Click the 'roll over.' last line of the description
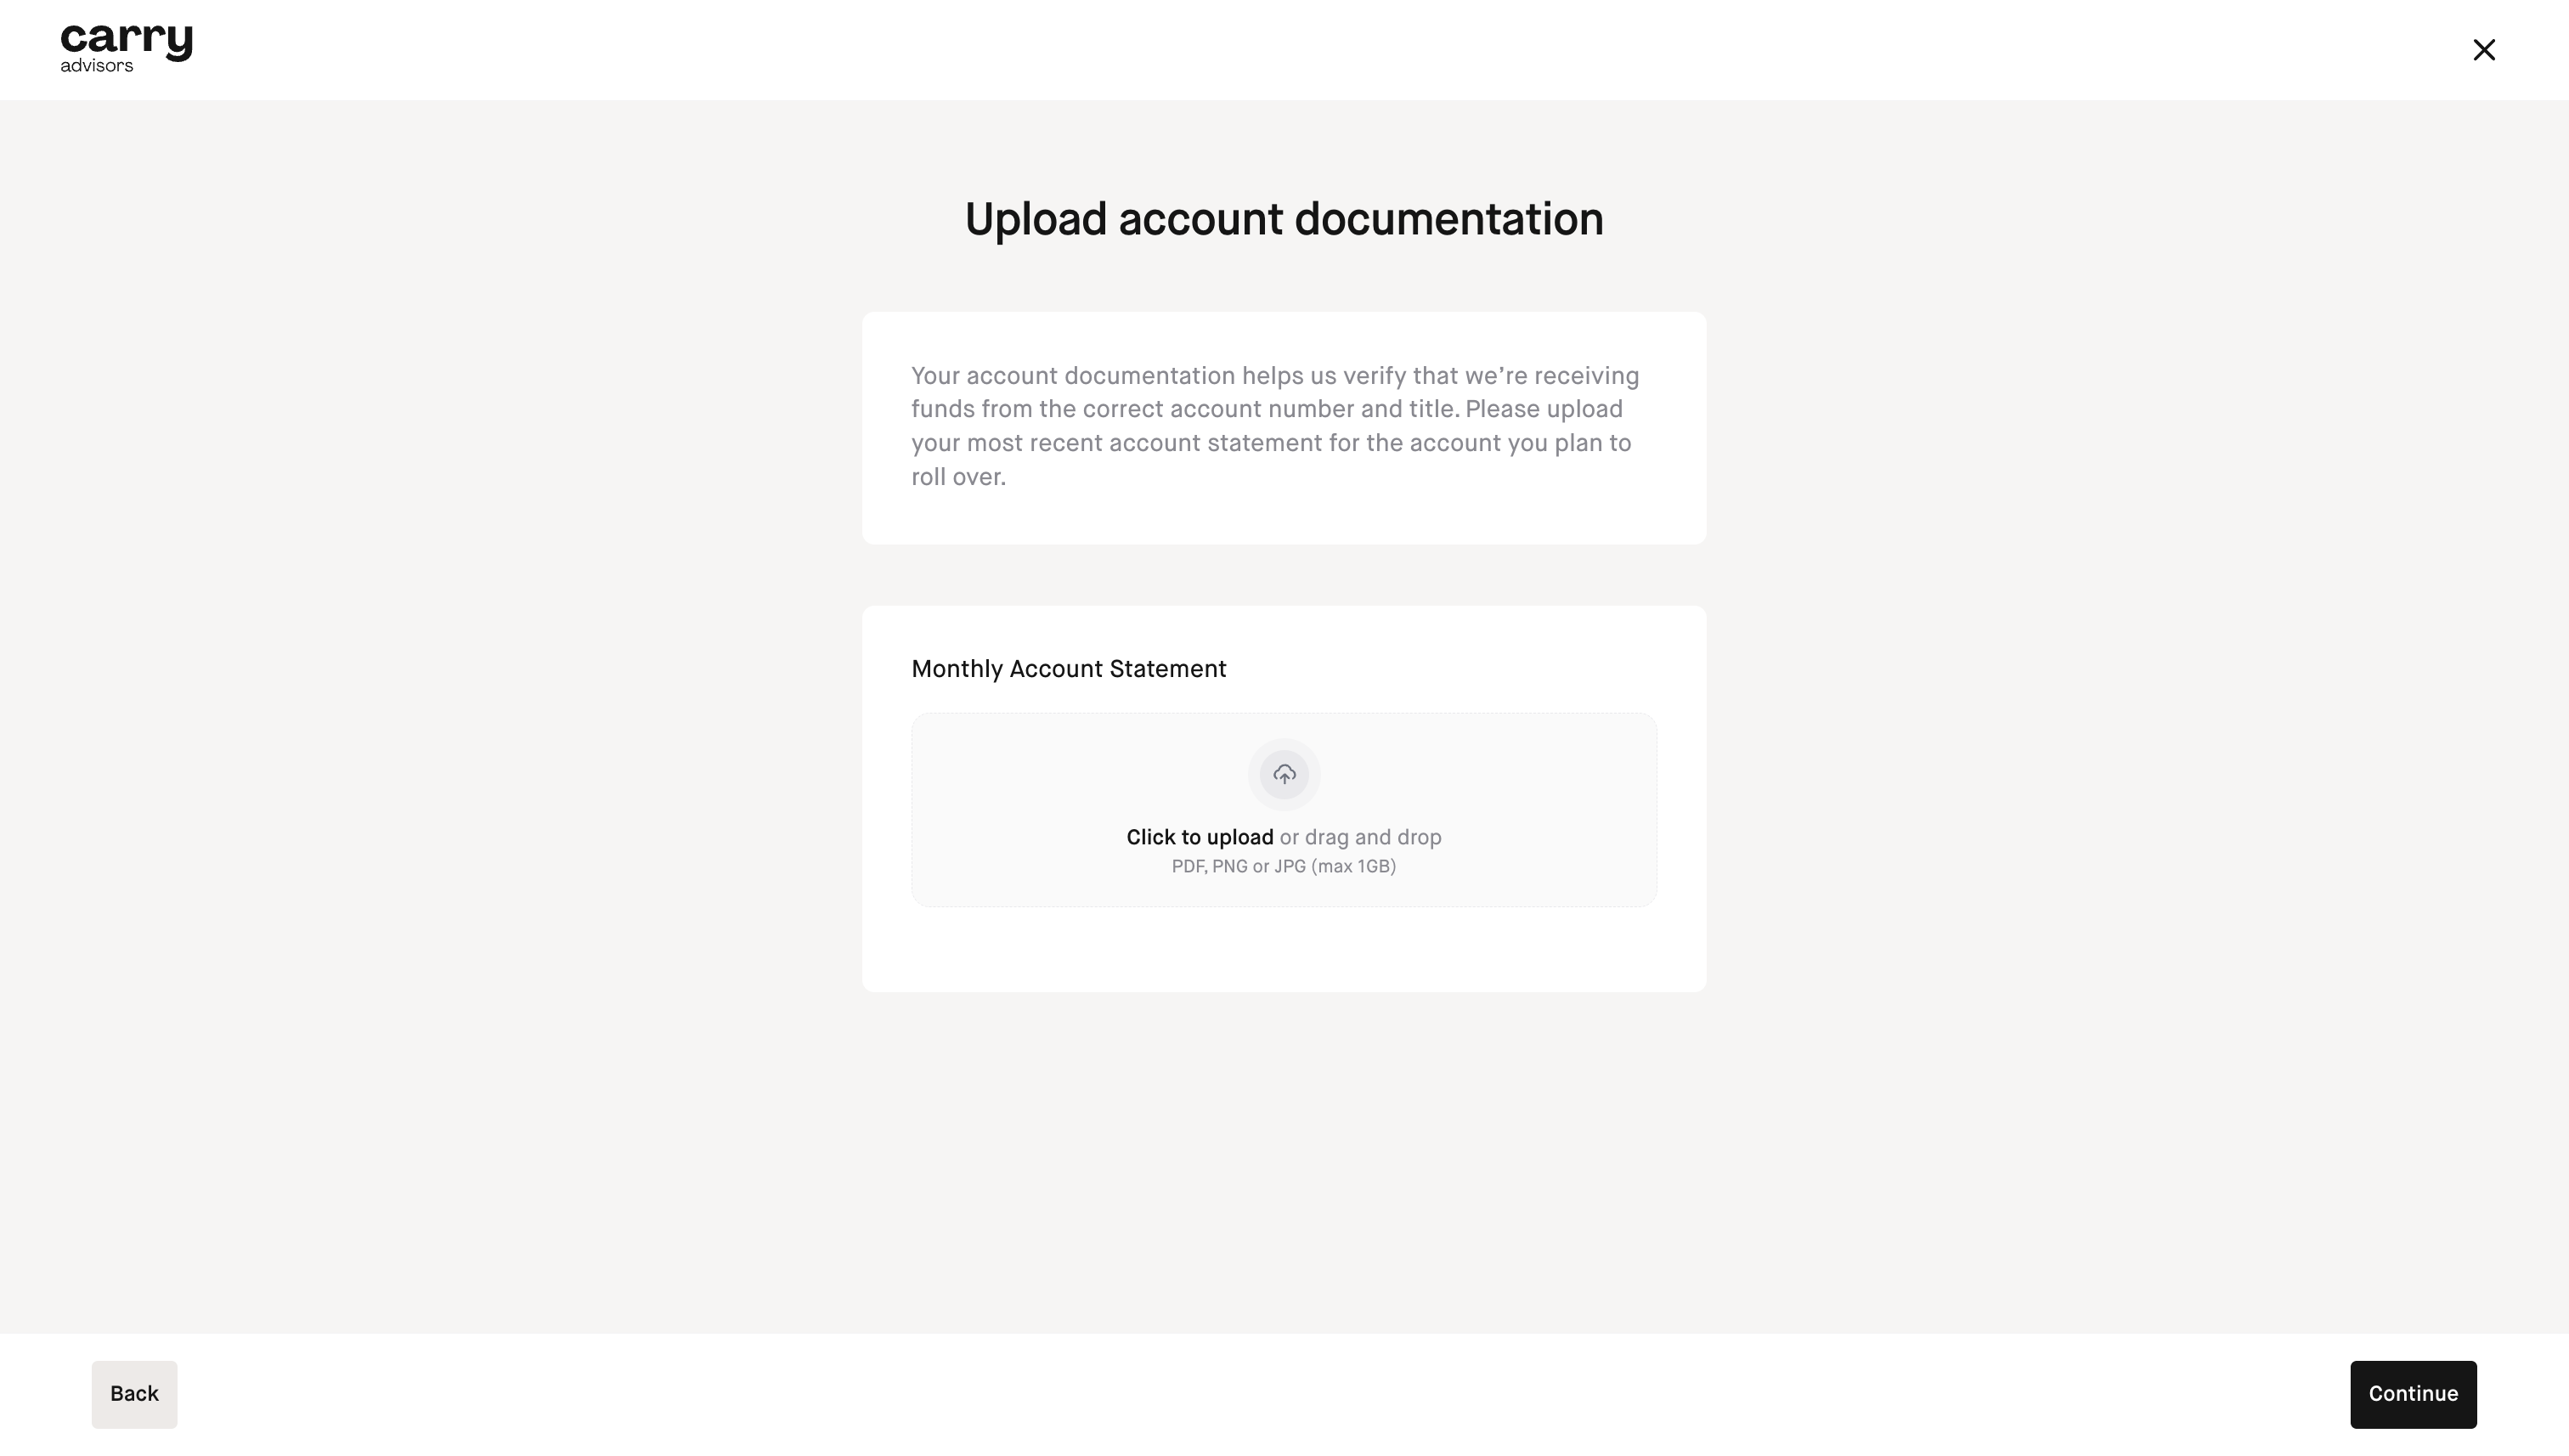The width and height of the screenshot is (2569, 1456). click(958, 477)
